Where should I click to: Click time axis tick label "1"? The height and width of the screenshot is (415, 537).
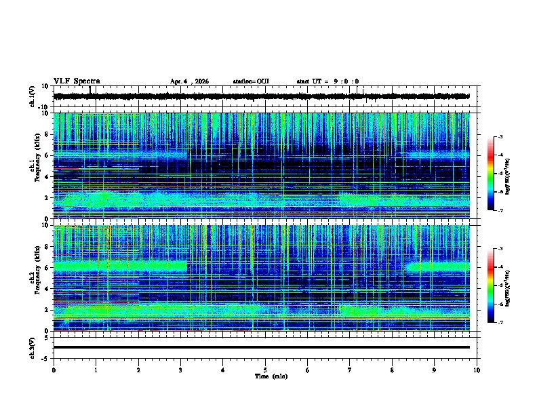[x=96, y=370]
